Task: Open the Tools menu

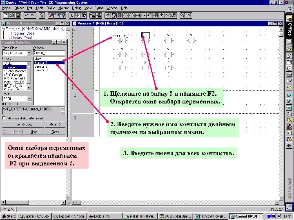Action: click(39, 8)
